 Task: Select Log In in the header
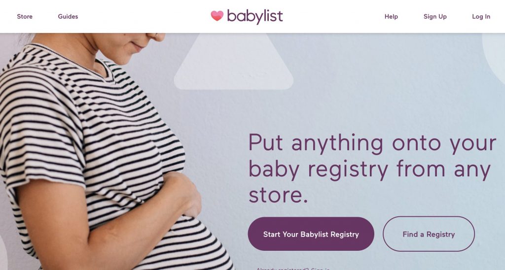(481, 16)
